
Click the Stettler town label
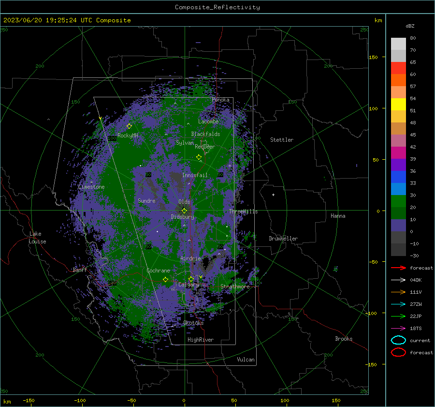pyautogui.click(x=282, y=140)
